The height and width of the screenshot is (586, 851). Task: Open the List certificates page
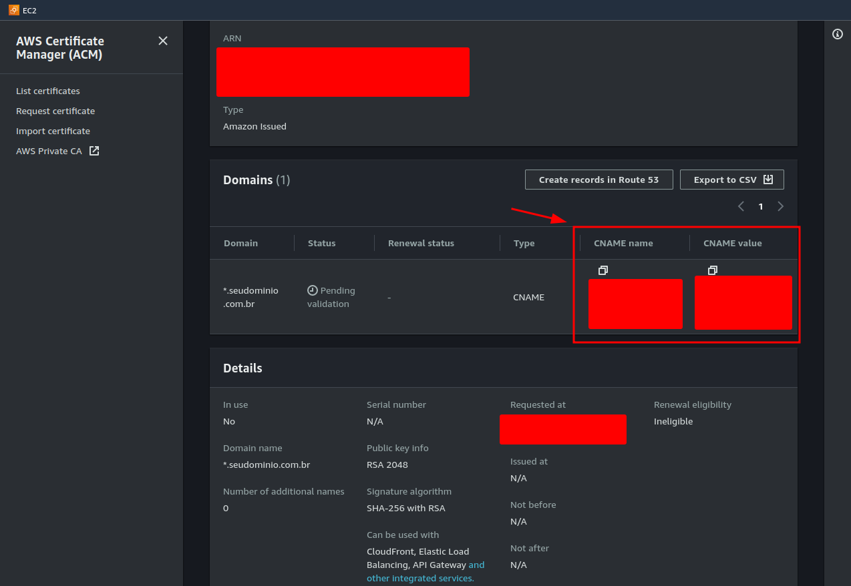(48, 91)
